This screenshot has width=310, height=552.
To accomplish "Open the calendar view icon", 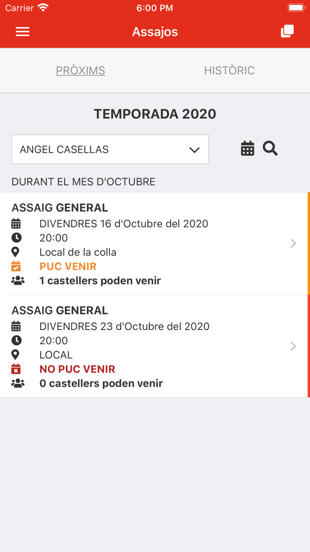I will point(248,148).
